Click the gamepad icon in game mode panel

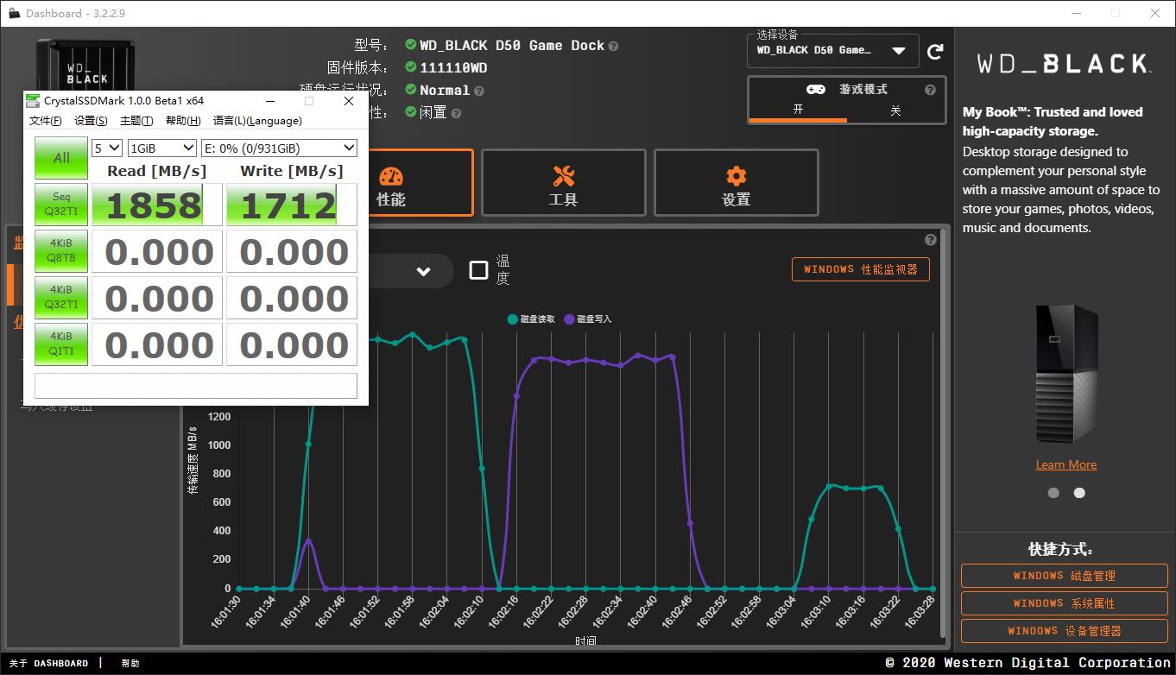815,90
